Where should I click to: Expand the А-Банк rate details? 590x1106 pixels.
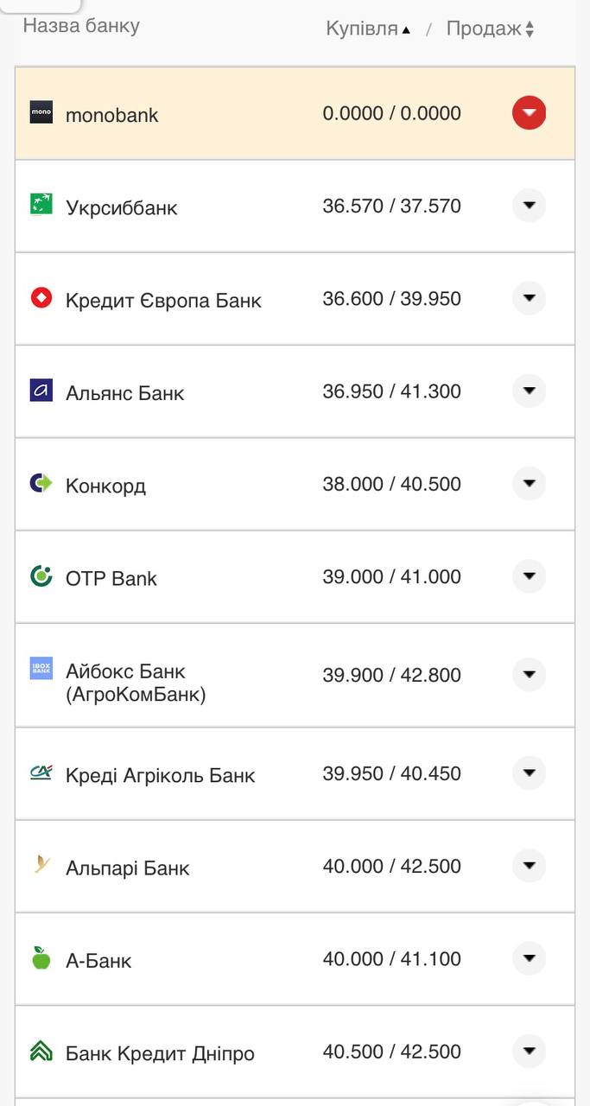pyautogui.click(x=529, y=958)
